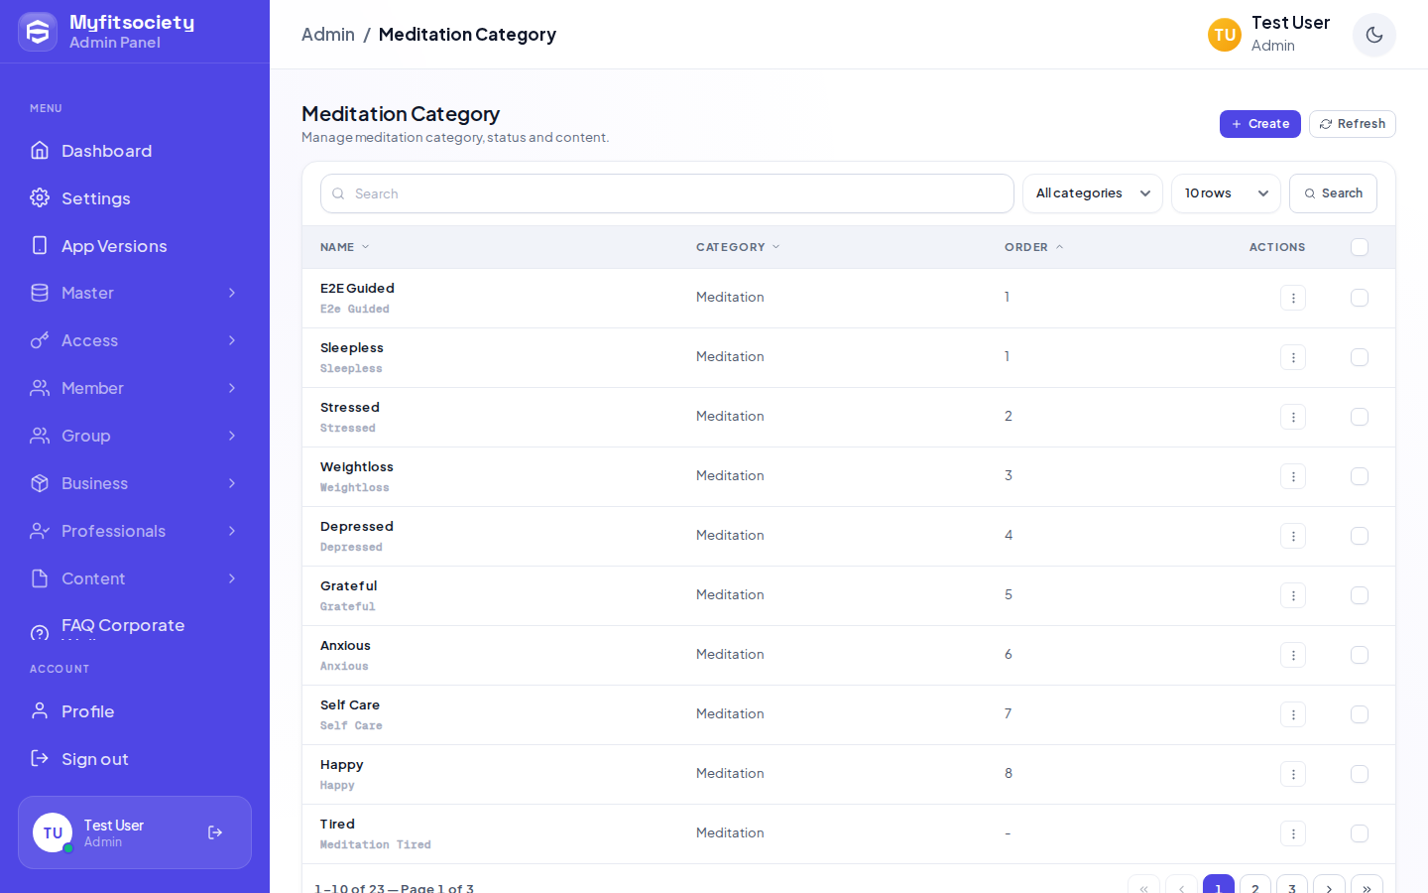1428x893 pixels.
Task: Expand the Professionals sidebar section
Action: point(135,531)
